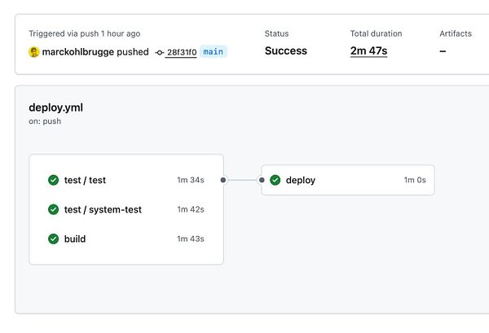Select the test / system-test job
Screen dimensions: 489x333
click(103, 209)
